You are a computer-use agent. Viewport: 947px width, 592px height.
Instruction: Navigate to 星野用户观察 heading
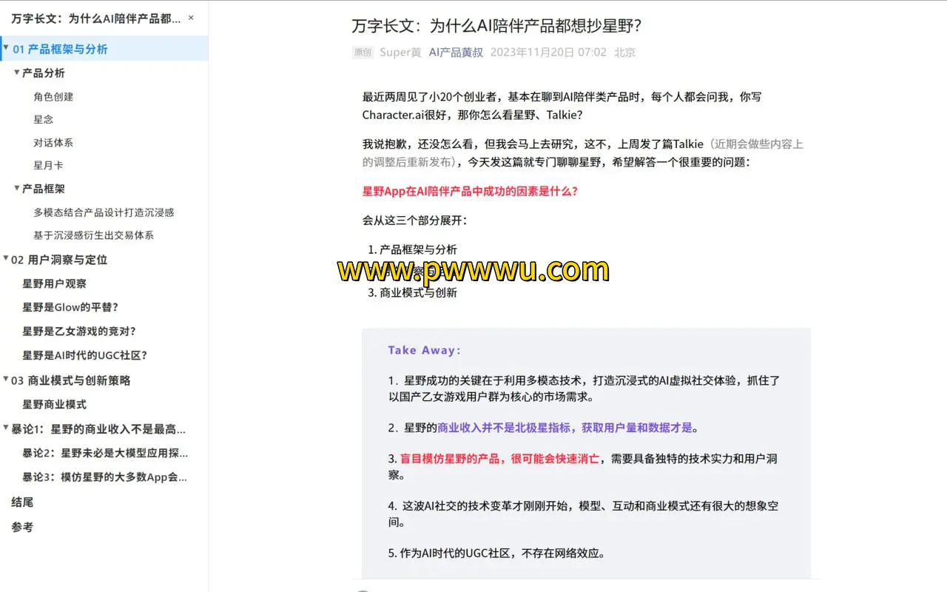[x=55, y=283]
